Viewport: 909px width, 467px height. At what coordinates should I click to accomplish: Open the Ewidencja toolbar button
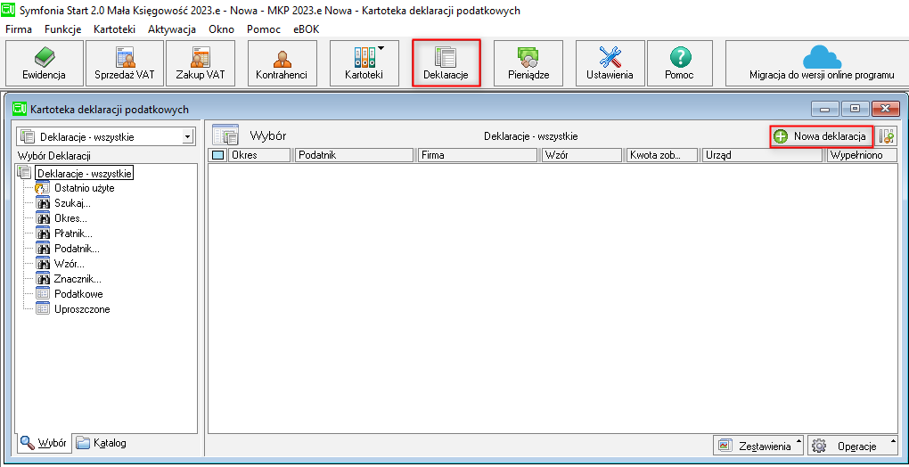coord(44,63)
